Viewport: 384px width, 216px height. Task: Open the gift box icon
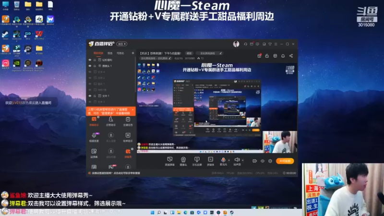pyautogui.click(x=259, y=56)
